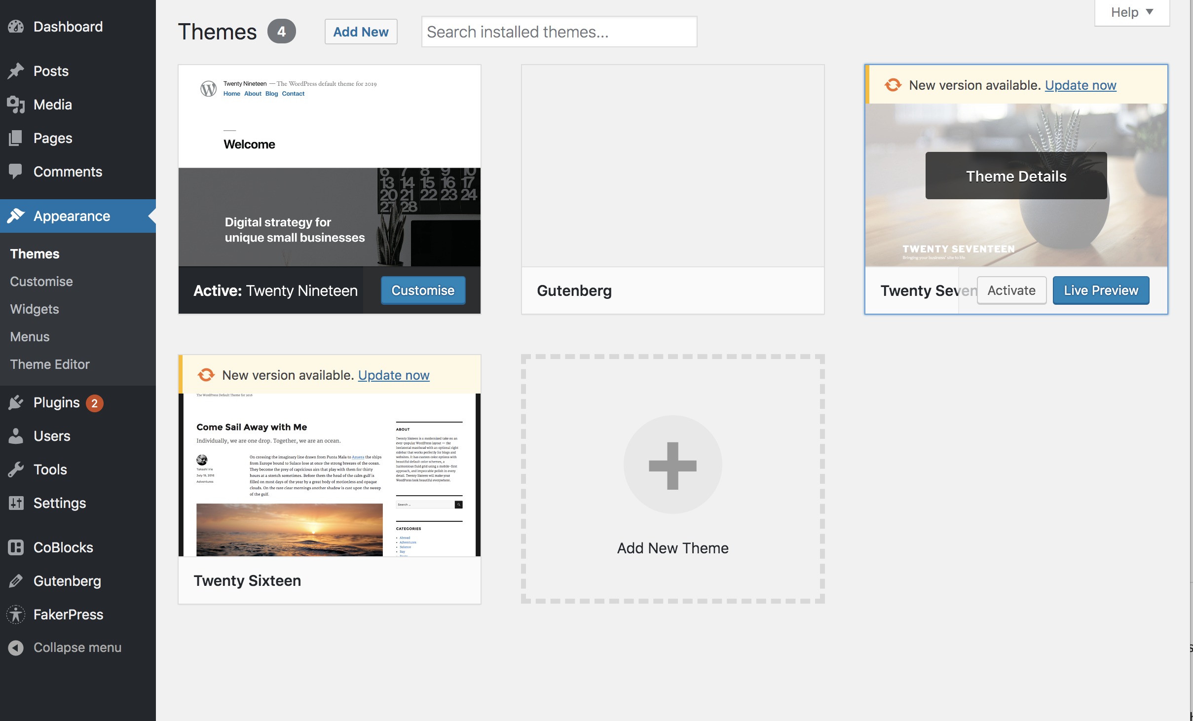Click Live Preview for Twenty Seventeen
Viewport: 1193px width, 721px height.
[x=1101, y=290]
